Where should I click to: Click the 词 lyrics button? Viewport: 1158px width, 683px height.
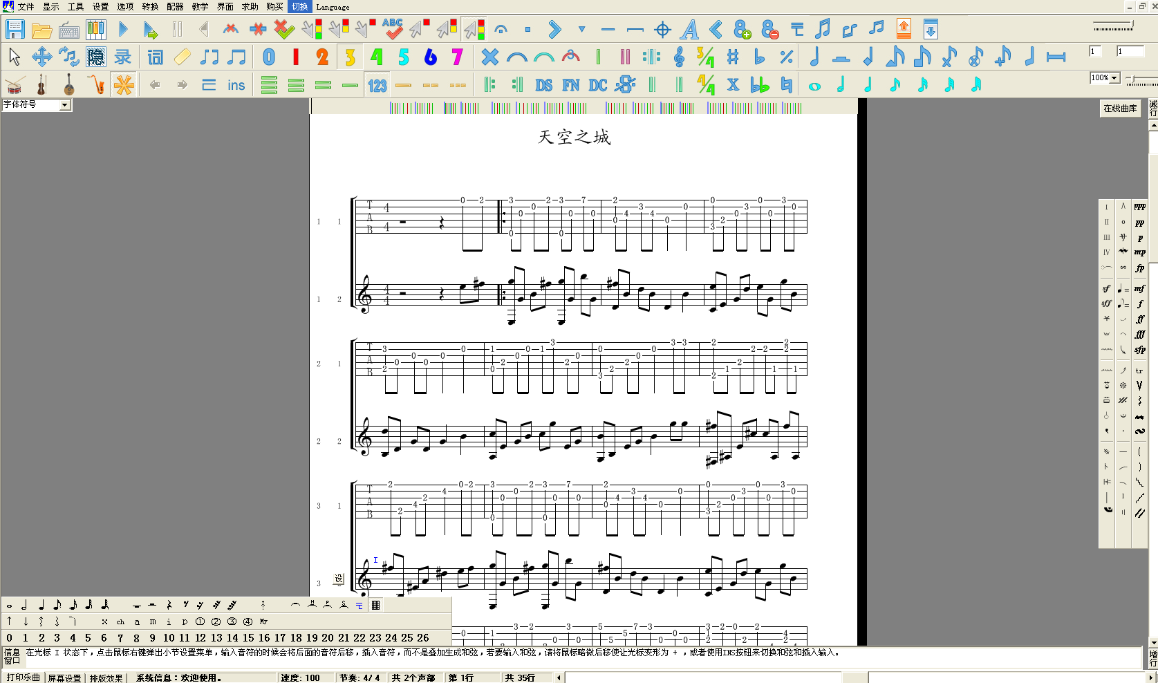click(156, 57)
